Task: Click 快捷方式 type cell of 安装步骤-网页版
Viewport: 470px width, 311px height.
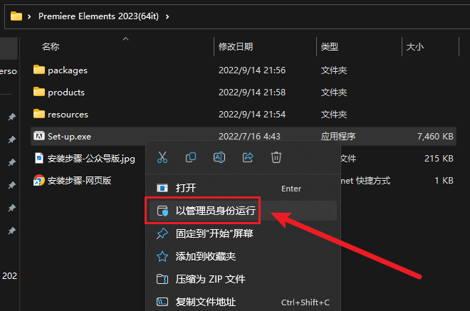Action: click(x=365, y=181)
